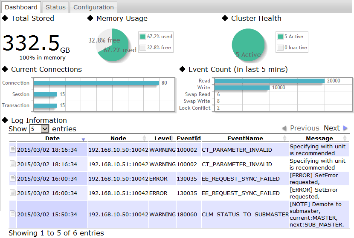This screenshot has height=238, width=354.
Task: Click the Connection bar showing 80
Action: coord(96,83)
